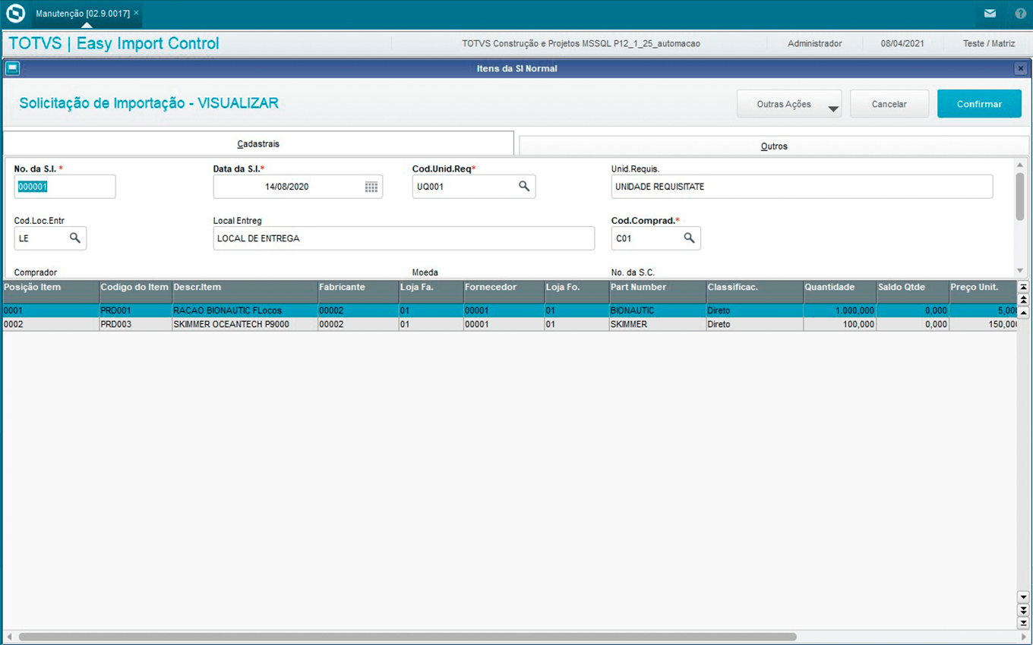This screenshot has width=1033, height=645.
Task: Click the Cancelar button
Action: coord(889,104)
